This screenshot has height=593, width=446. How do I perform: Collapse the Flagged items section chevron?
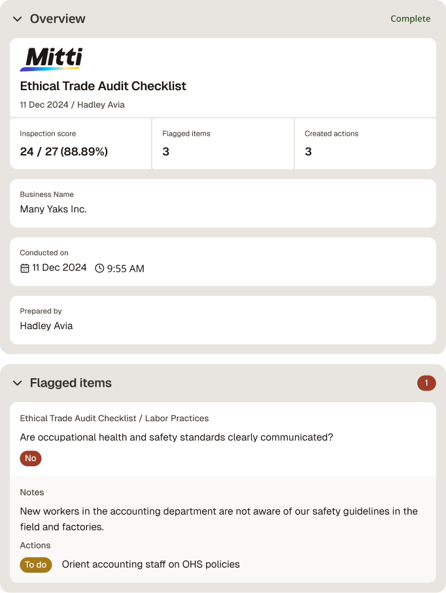tap(18, 383)
